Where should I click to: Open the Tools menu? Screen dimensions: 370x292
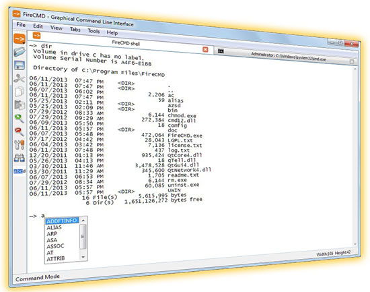(x=94, y=31)
